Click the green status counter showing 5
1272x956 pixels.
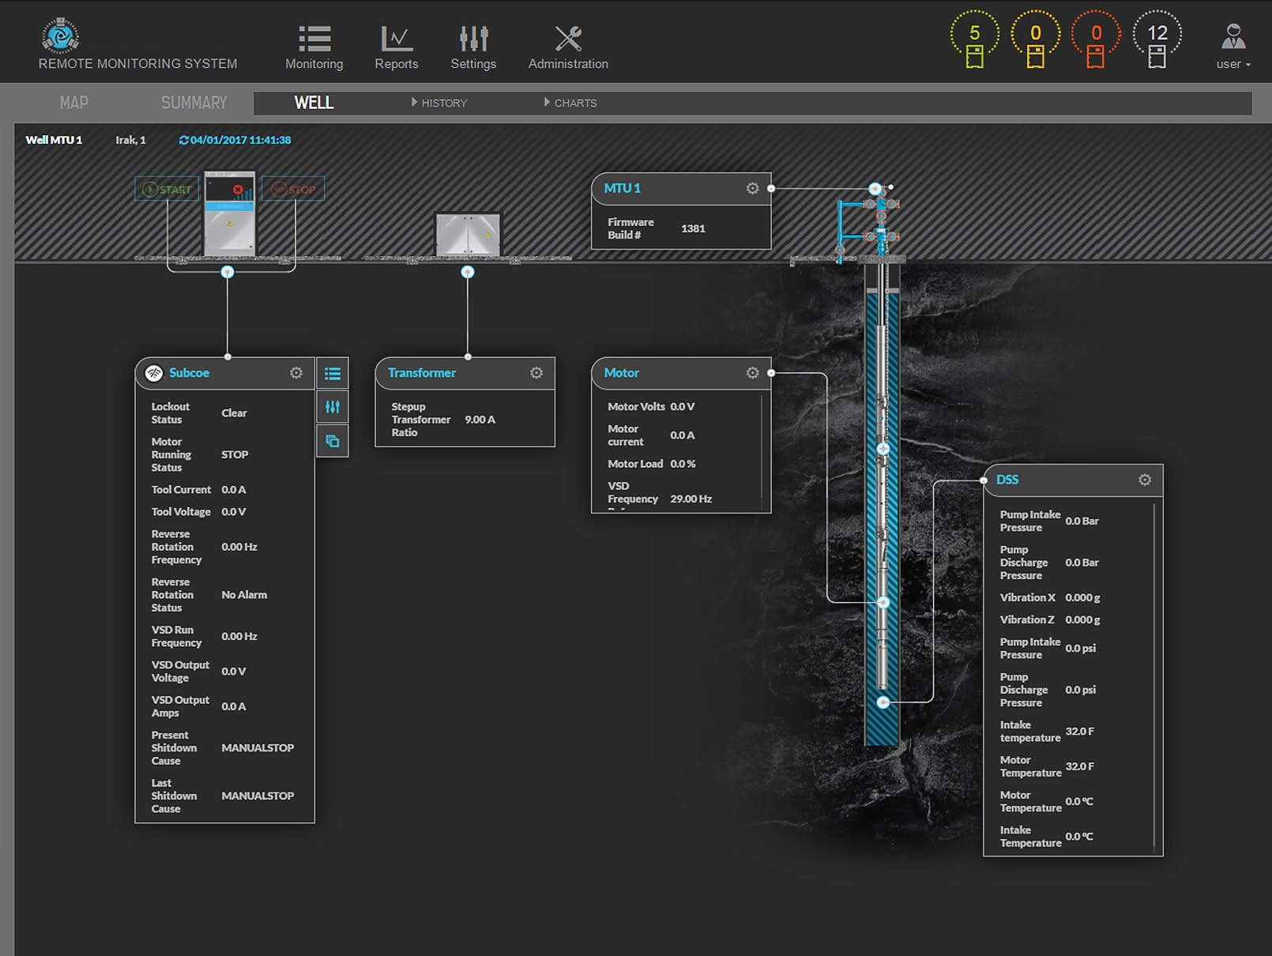974,40
